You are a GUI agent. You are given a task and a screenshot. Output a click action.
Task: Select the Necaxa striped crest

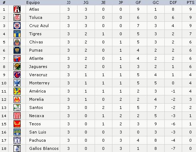click(17, 116)
